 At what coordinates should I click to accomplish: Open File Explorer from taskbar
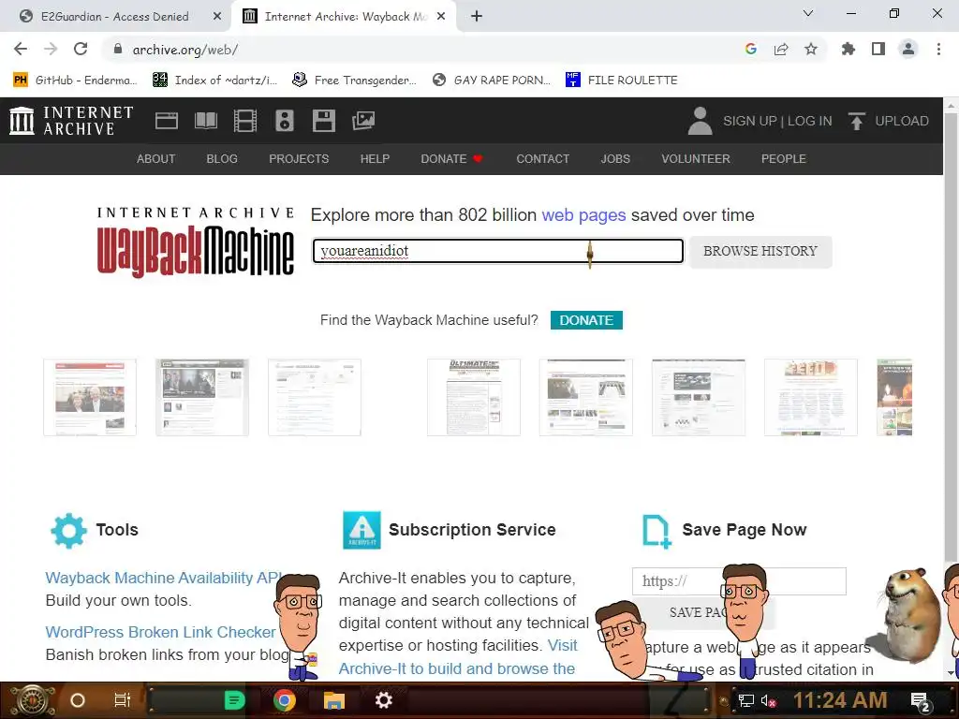(x=334, y=700)
